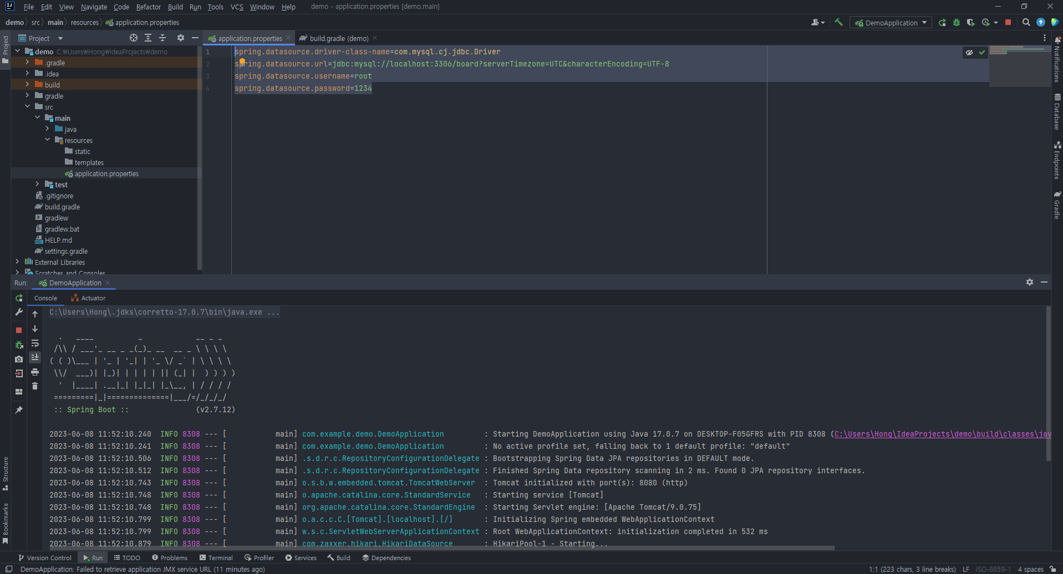Take a thread dump with the camera icon
The image size is (1063, 574).
tap(19, 359)
